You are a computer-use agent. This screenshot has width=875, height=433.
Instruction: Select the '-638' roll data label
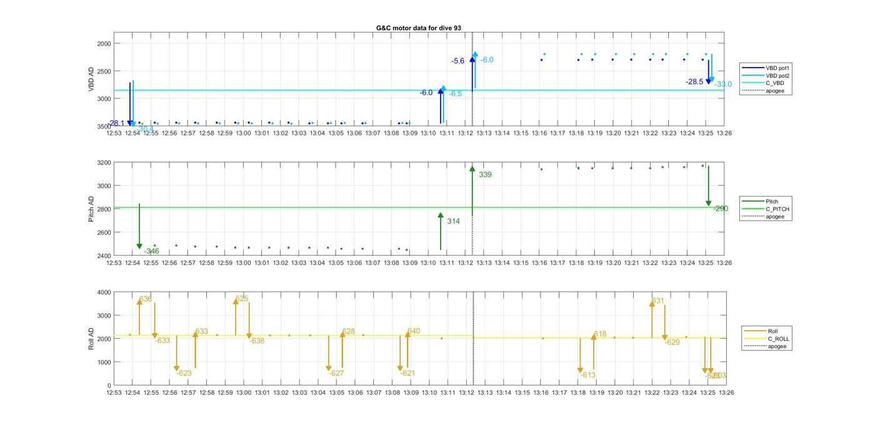(257, 341)
